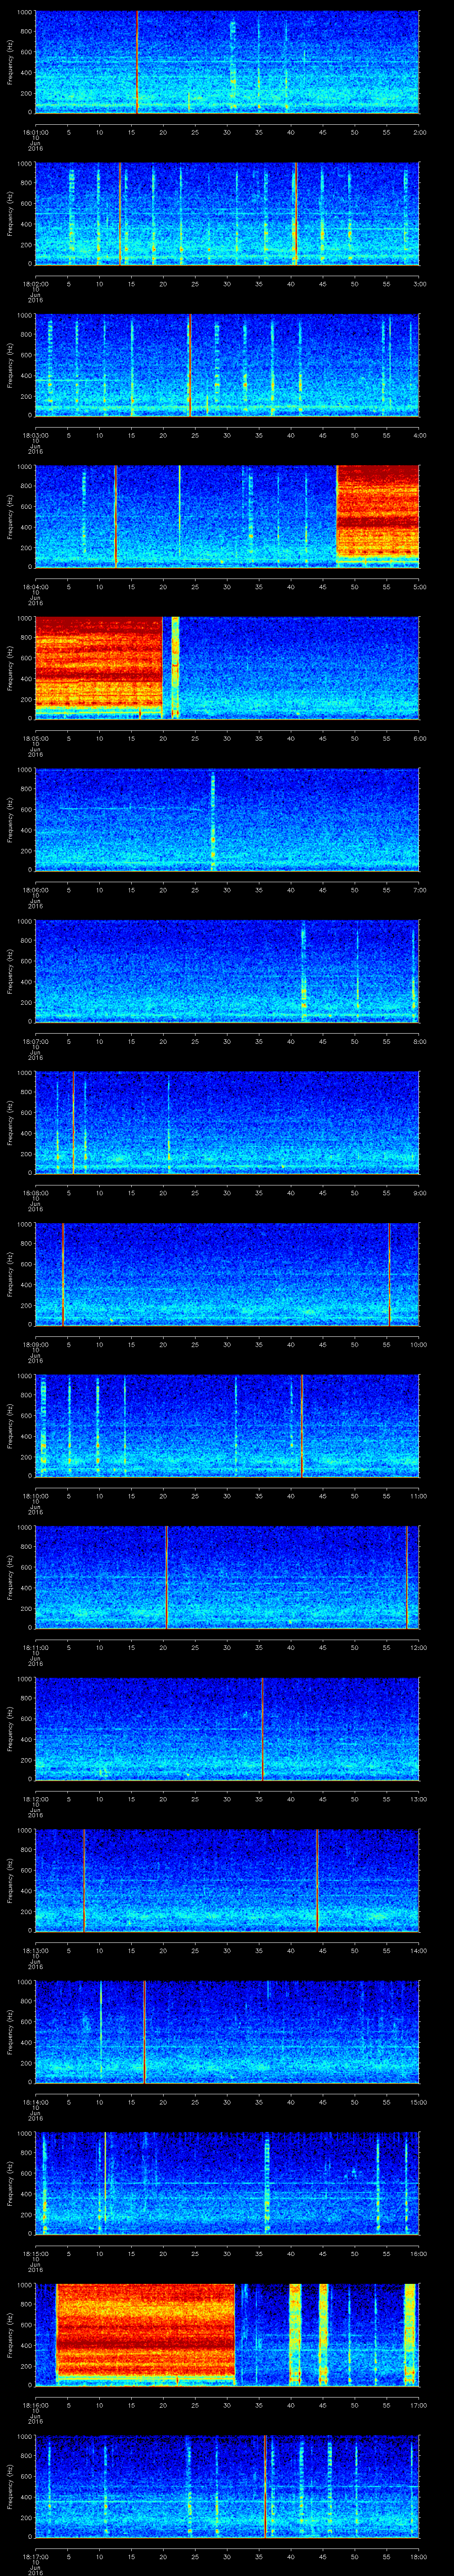The image size is (454, 2576).
Task: Click the 18:08:00 start time label
Action: (x=35, y=1193)
